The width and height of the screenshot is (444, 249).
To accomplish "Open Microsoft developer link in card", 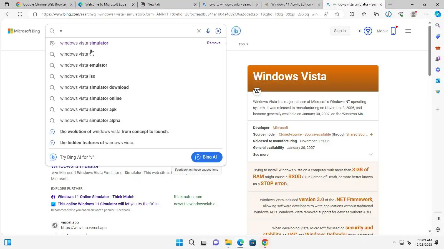I will point(280,128).
